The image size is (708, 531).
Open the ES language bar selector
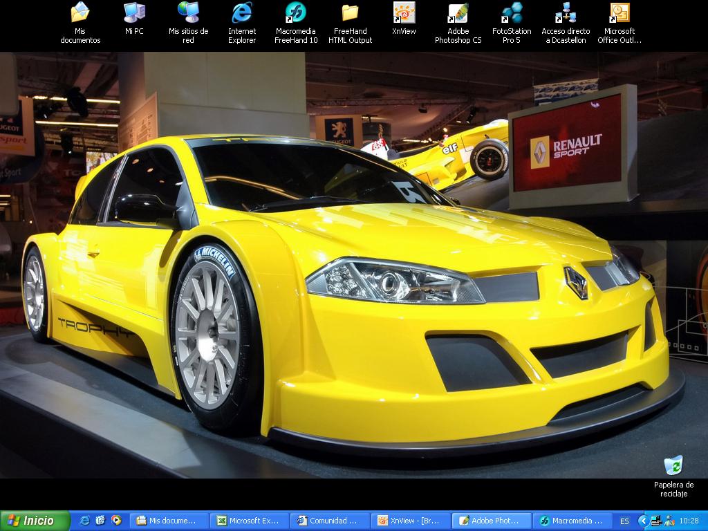(x=624, y=521)
